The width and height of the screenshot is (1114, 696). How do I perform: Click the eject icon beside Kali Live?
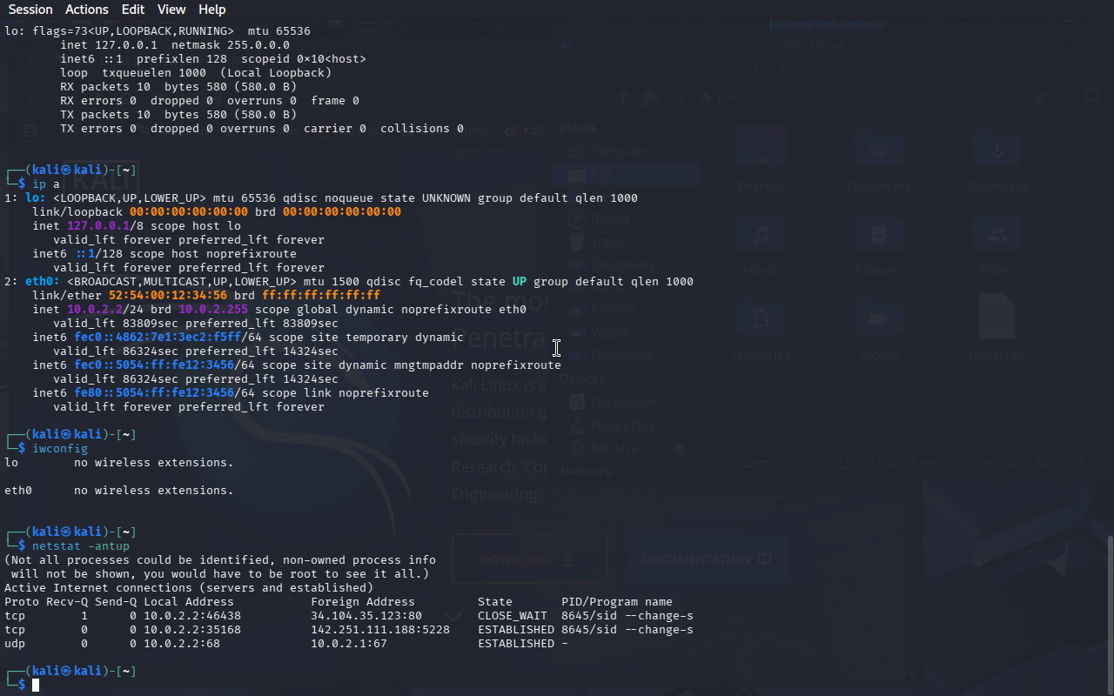click(681, 448)
